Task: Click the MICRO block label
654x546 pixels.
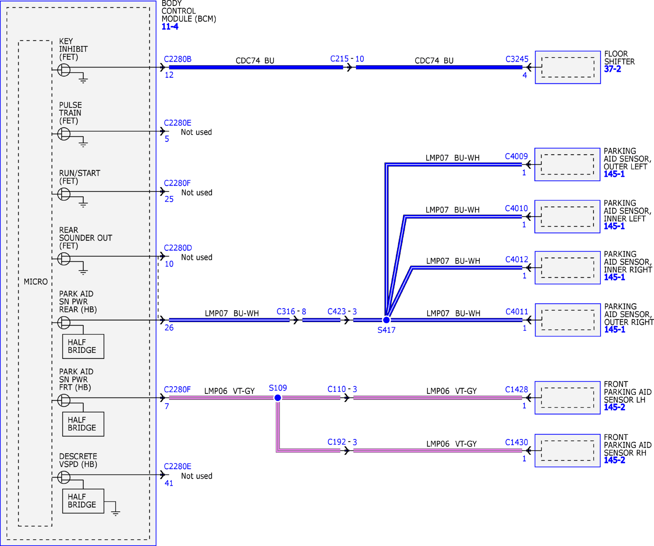Action: point(36,282)
